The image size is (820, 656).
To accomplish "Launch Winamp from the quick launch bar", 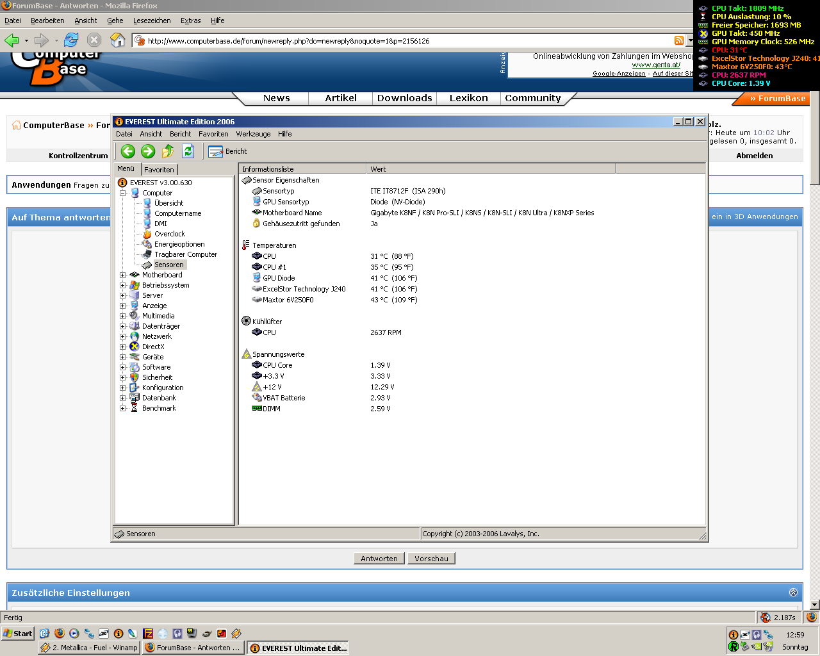I will [x=236, y=634].
